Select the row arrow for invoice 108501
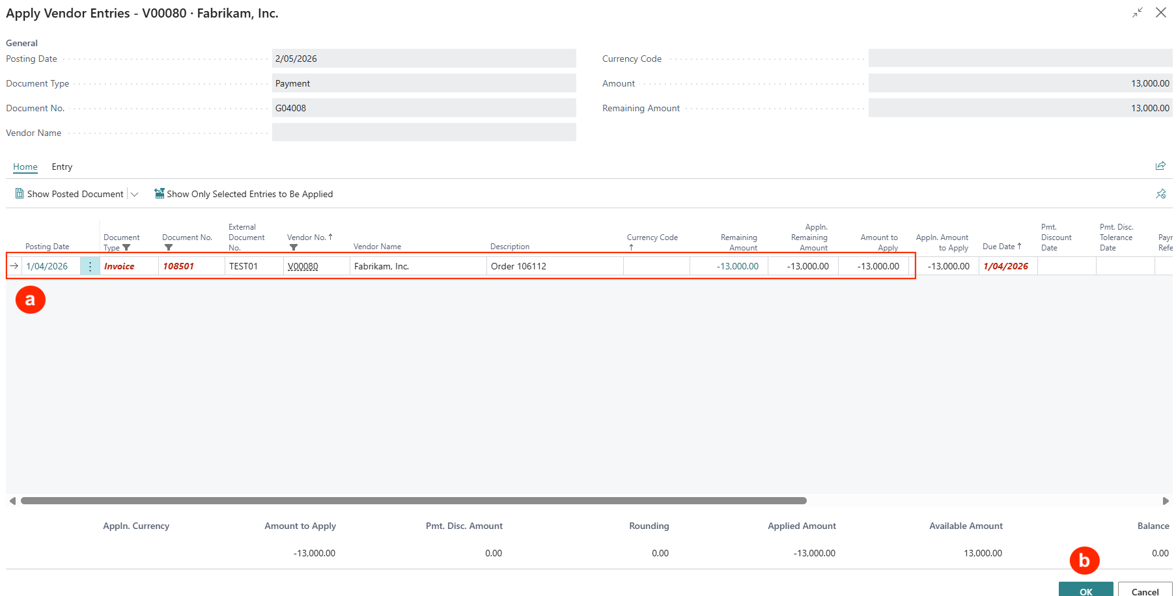 (14, 266)
